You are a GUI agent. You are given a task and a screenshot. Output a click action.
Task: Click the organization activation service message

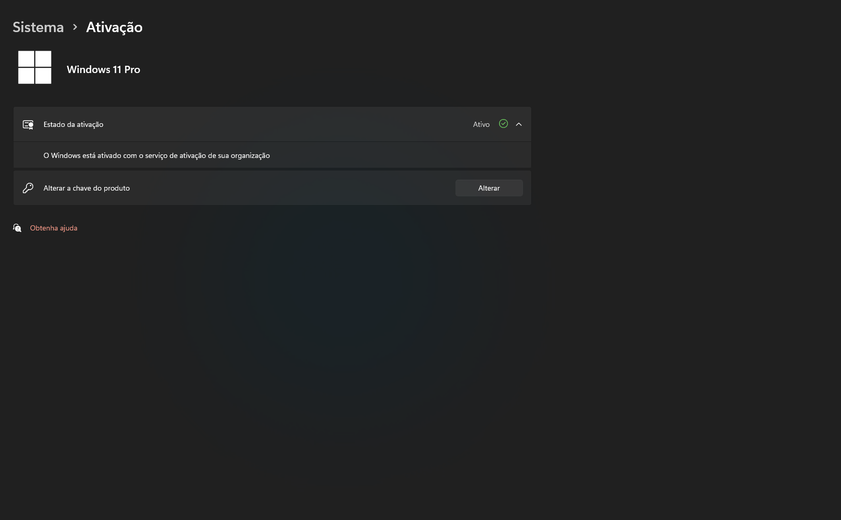pos(157,155)
